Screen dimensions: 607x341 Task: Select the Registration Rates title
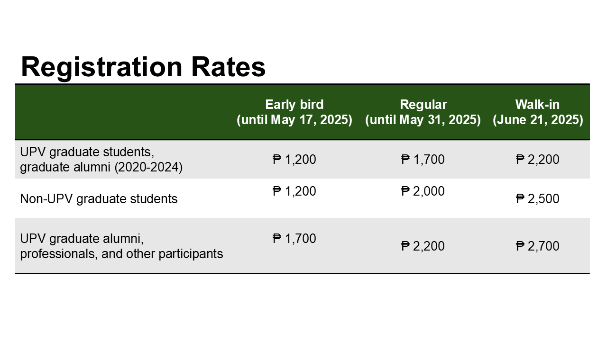click(143, 67)
